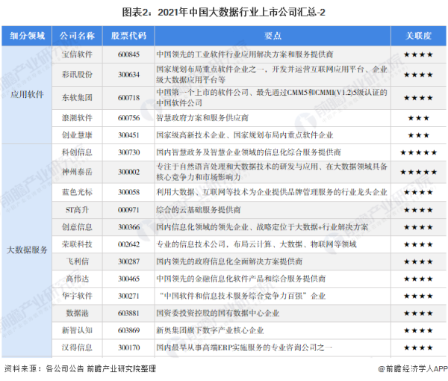Click the three-star rating for 浪潮软件
The image size is (448, 381).
pos(418,117)
